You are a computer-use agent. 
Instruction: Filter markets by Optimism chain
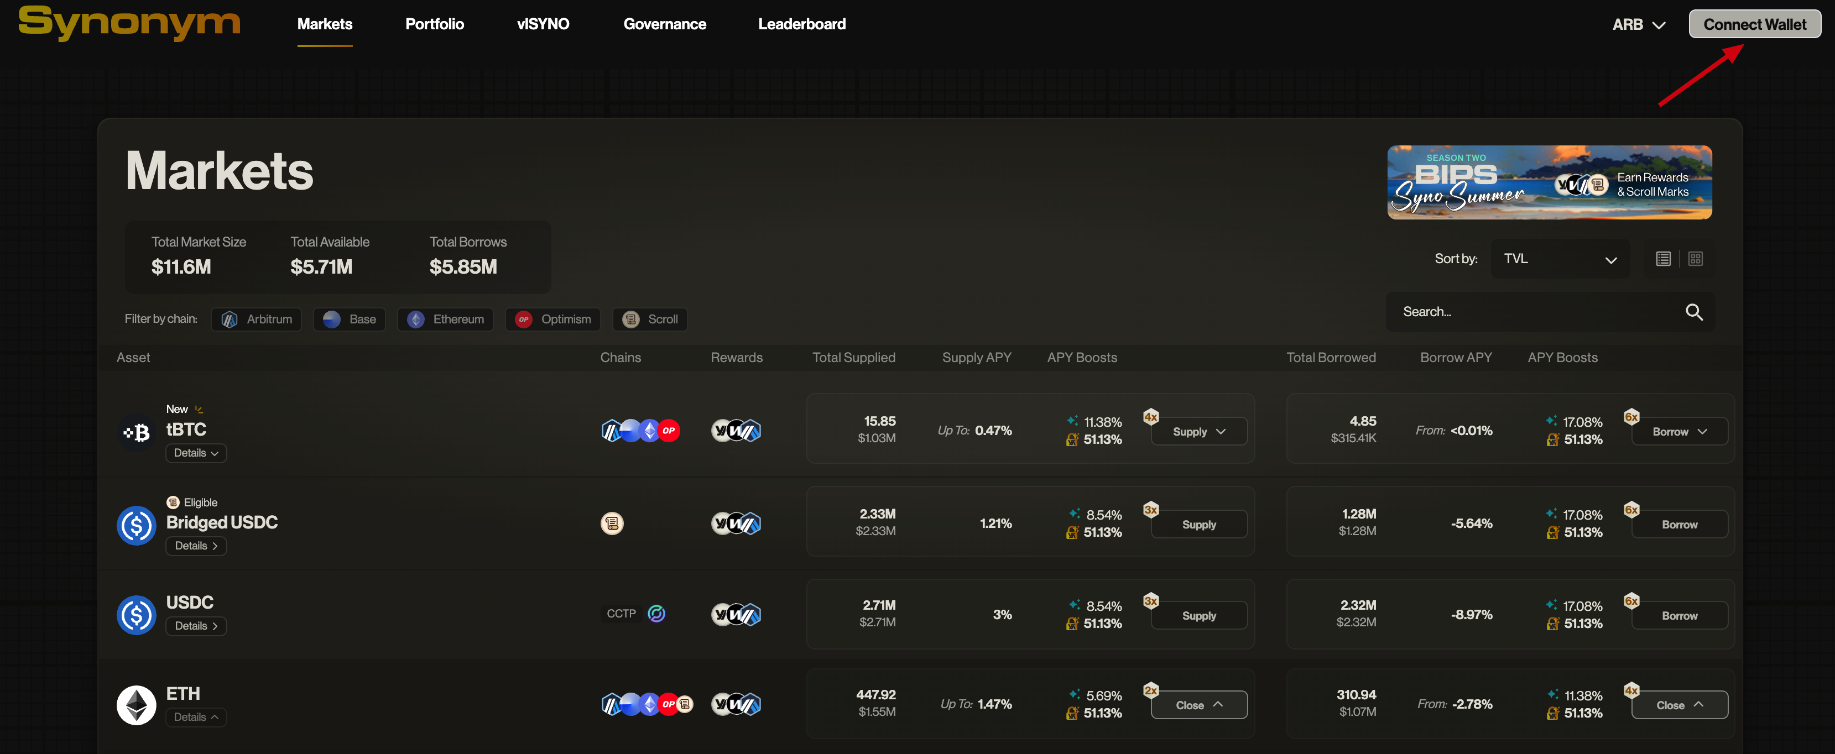coord(553,320)
